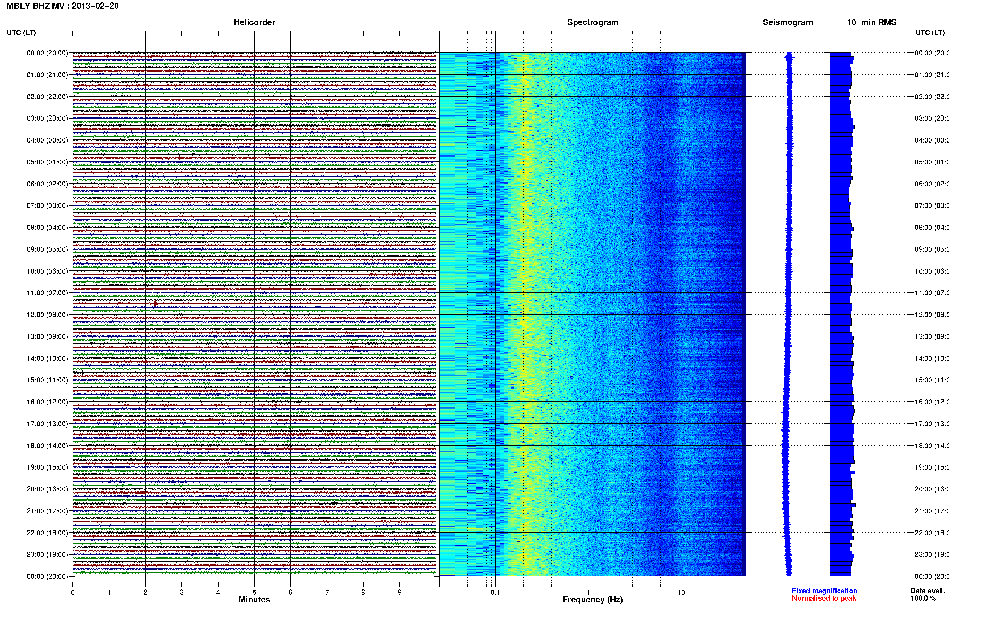
Task: Click left time label '22:00 (18:00)'
Action: pos(47,532)
